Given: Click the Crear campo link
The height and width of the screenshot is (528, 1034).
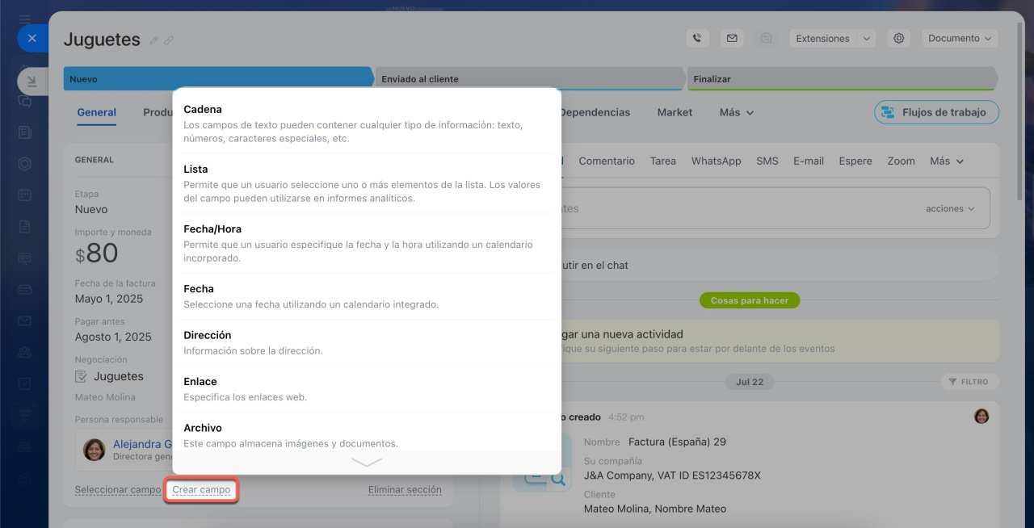Looking at the screenshot, I should click(x=201, y=489).
